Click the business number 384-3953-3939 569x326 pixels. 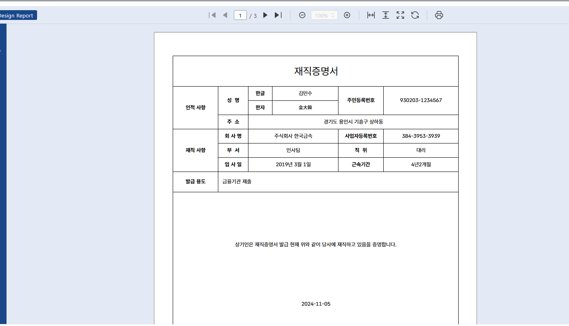(x=421, y=136)
